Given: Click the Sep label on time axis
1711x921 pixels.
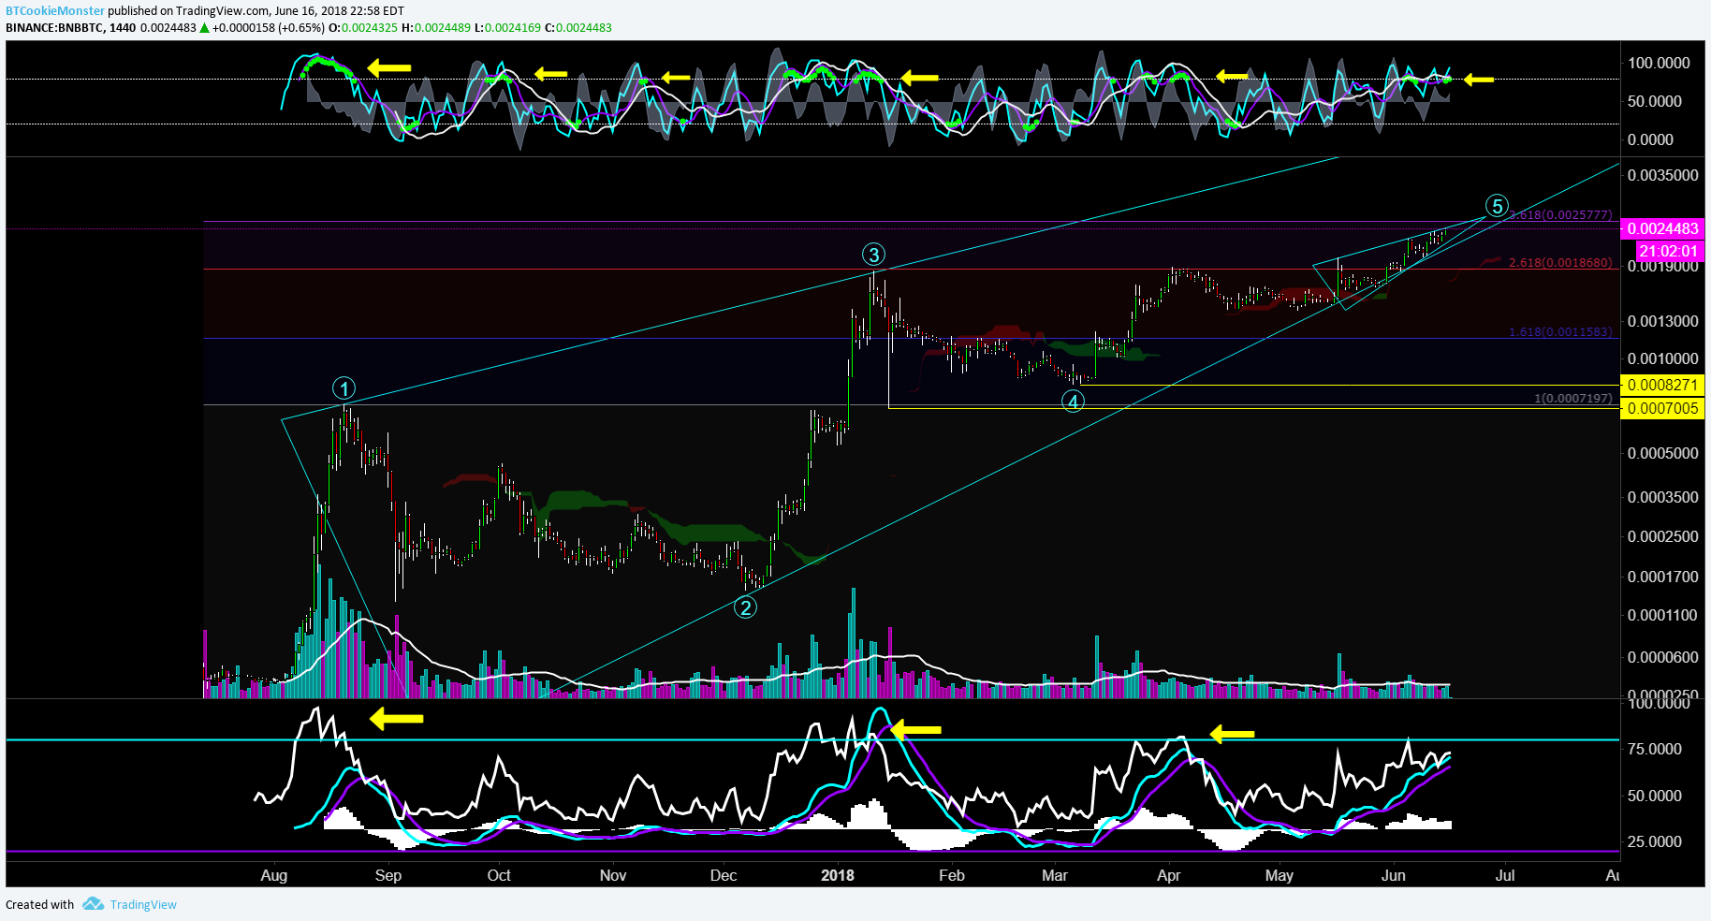Looking at the screenshot, I should (388, 875).
